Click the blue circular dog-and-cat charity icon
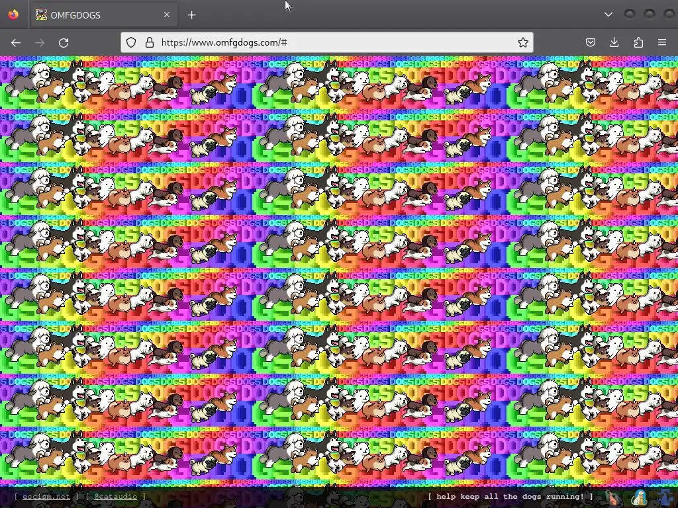 pyautogui.click(x=640, y=498)
